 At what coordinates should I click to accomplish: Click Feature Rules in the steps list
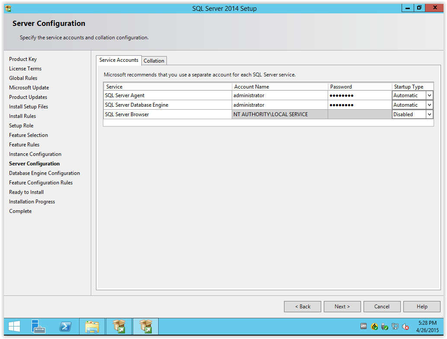pos(24,144)
